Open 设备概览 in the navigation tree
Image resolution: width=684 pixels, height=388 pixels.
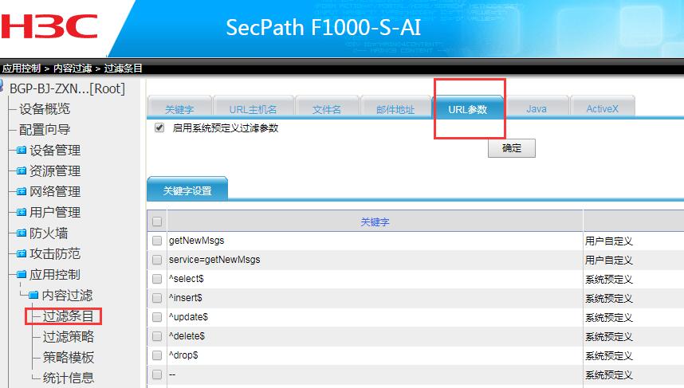click(45, 108)
